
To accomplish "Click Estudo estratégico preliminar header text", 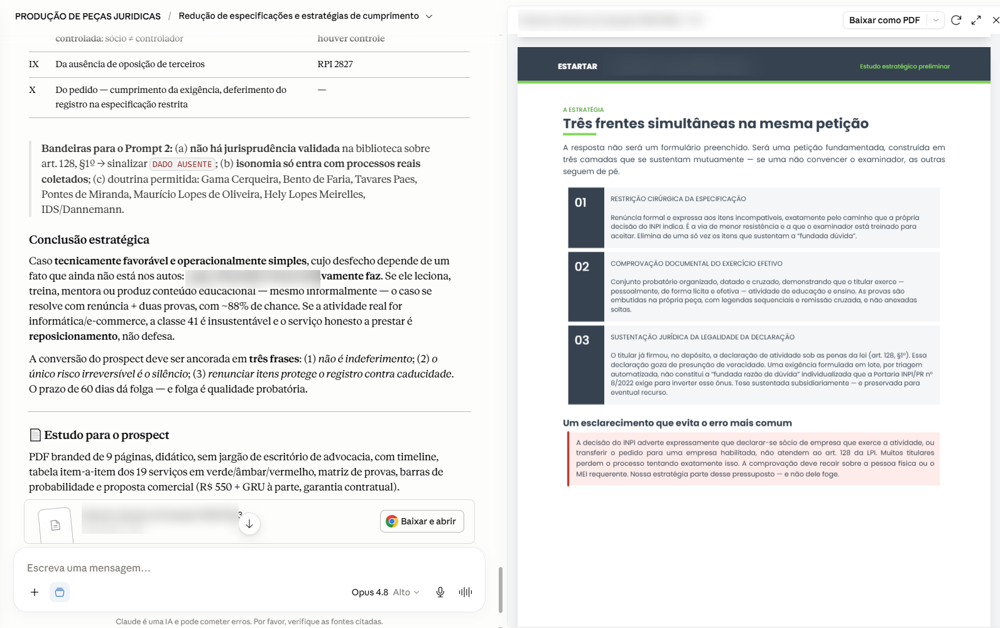I will [x=905, y=67].
